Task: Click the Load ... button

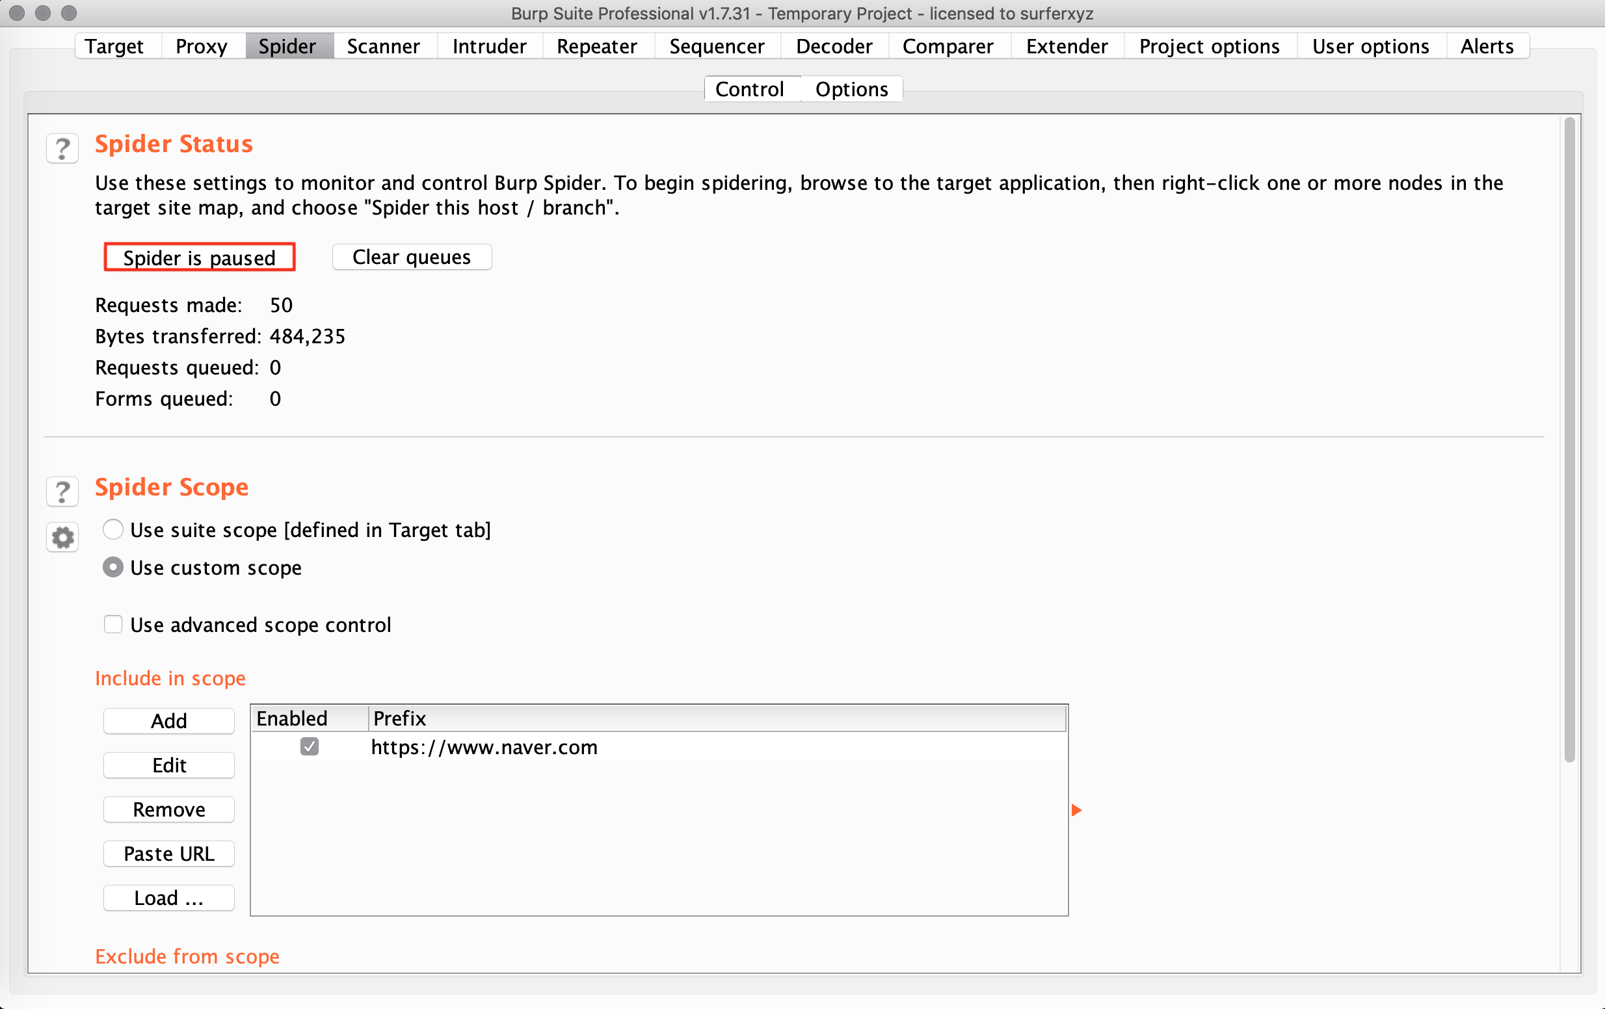Action: pyautogui.click(x=168, y=898)
